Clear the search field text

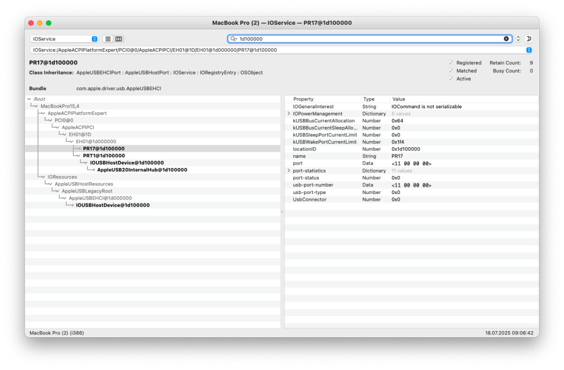506,39
